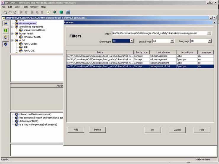The height and width of the screenshot is (164, 219).
Task: Open the Language filter dropdown
Action: click(x=209, y=41)
